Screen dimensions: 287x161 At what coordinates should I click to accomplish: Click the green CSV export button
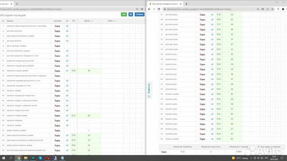(124, 14)
